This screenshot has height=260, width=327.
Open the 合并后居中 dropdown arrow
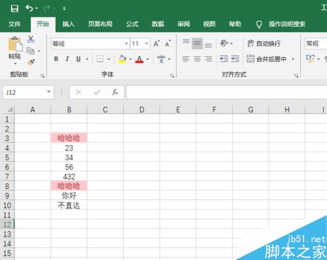coord(293,59)
